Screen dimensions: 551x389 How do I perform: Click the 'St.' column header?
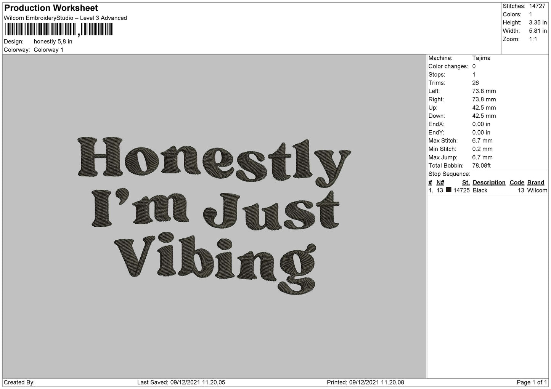pyautogui.click(x=466, y=182)
